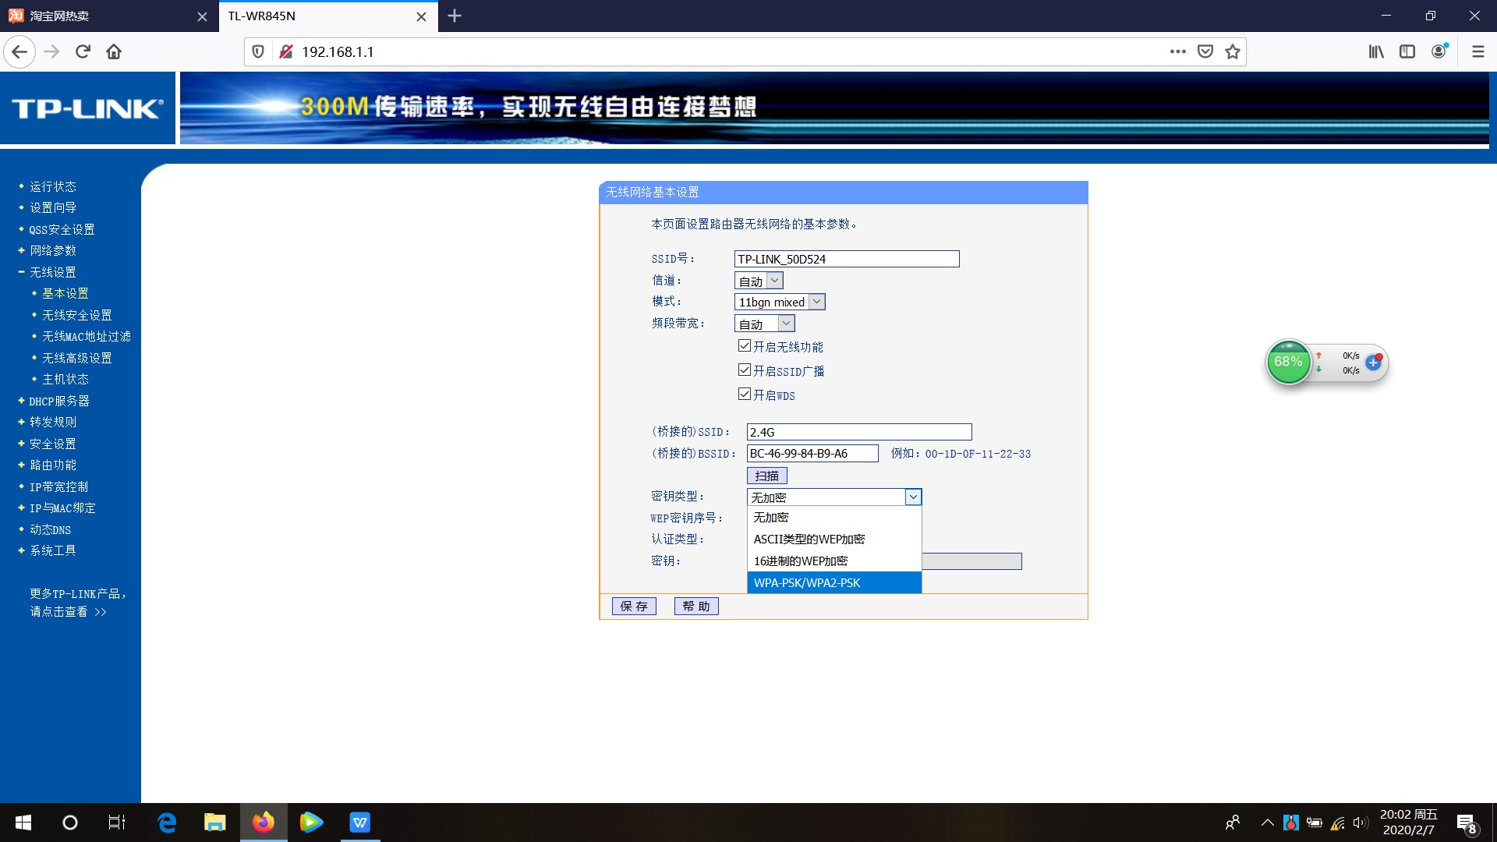Viewport: 1497px width, 842px height.
Task: Uncheck the 开启无线功能 checkbox
Action: (745, 345)
